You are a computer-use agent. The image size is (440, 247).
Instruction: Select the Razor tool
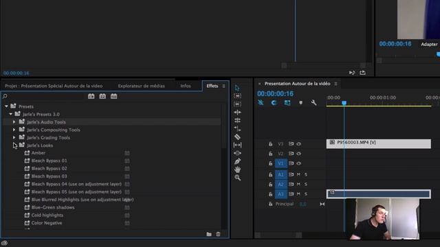[x=237, y=137]
